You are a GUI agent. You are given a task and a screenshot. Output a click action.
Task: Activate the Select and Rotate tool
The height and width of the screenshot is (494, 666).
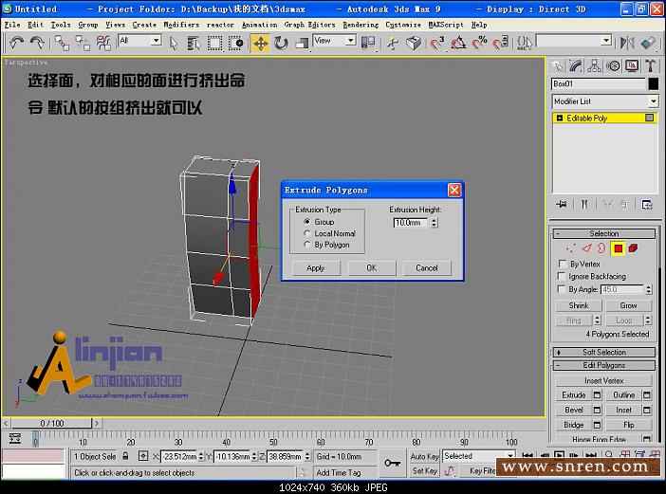click(281, 43)
